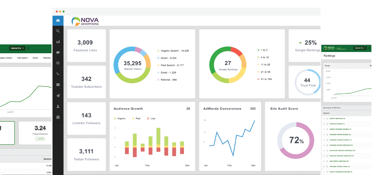Open the envelope mail sidebar icon

pos(58,85)
